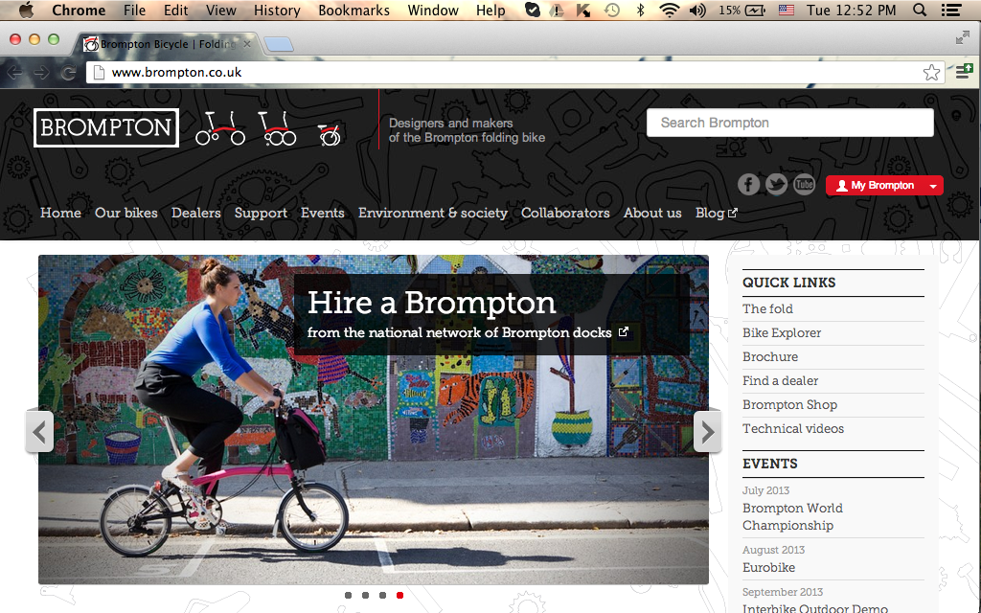Click the unfolded Brompton bike icon

(220, 128)
